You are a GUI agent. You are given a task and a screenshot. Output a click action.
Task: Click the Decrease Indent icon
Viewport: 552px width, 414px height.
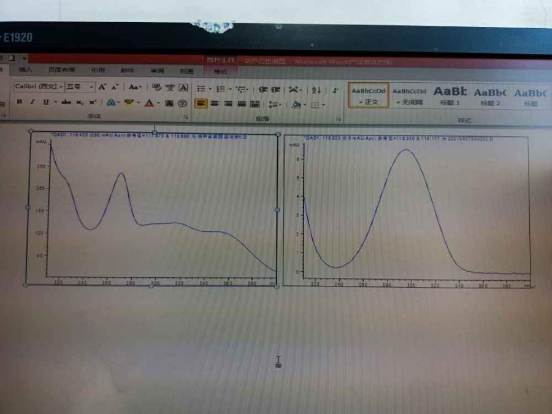point(263,90)
